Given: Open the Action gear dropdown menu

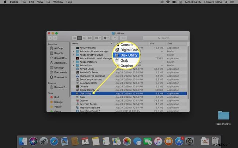Looking at the screenshot, I should point(106,38).
